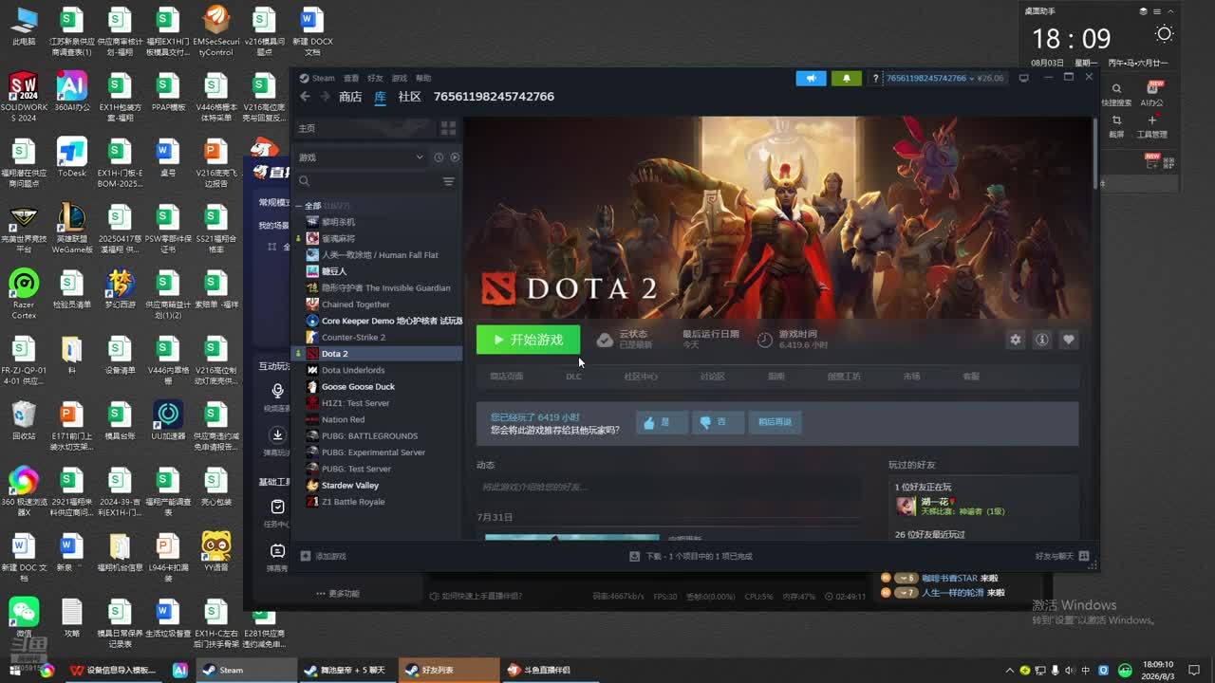This screenshot has width=1215, height=683.
Task: Go back with Steam's left arrow
Action: 305,97
